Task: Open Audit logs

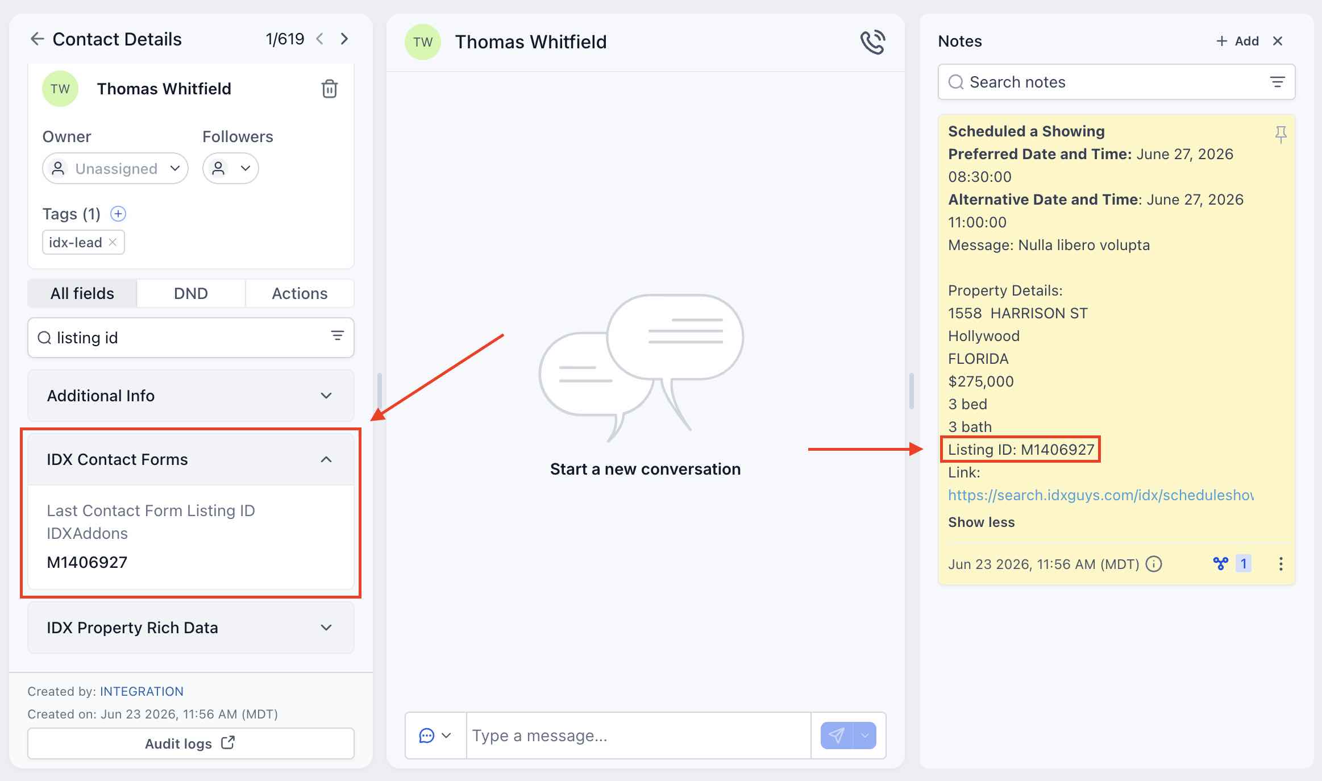Action: click(x=191, y=743)
